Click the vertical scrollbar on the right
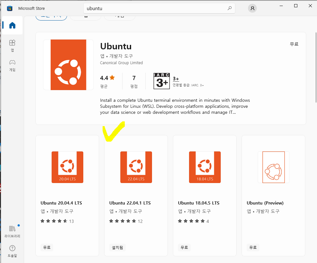 tap(316, 67)
